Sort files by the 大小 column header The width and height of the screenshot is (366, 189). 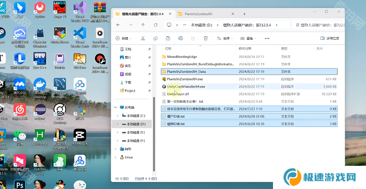point(319,49)
